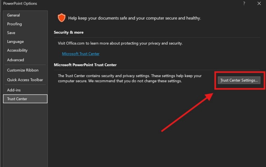Go to the Language settings category

[x=16, y=41]
